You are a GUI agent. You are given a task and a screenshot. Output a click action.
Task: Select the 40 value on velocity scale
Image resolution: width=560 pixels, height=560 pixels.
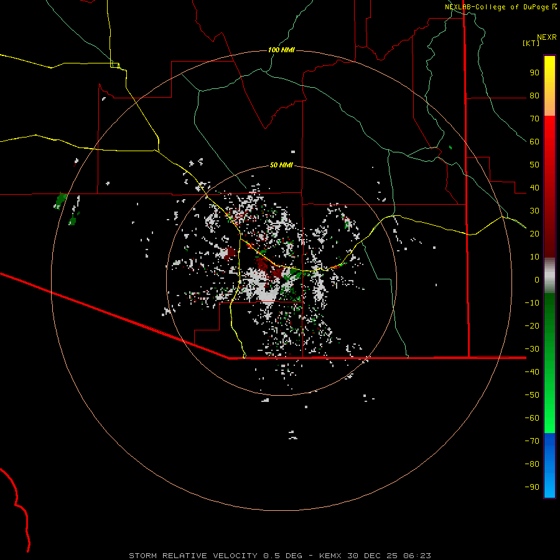(534, 187)
